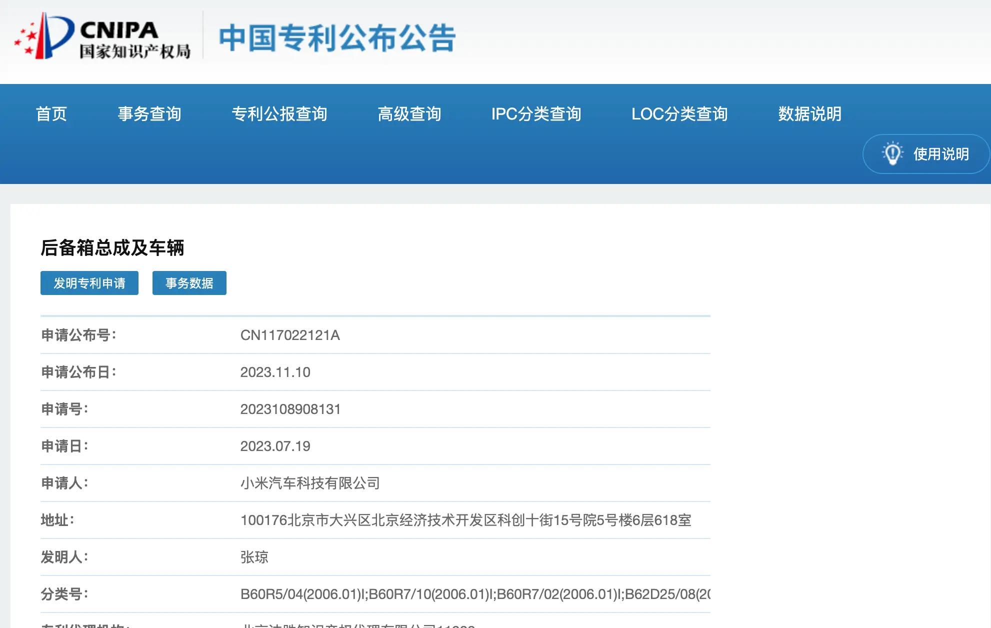This screenshot has height=628, width=991.
Task: Click the 申请公布号 label
Action: click(x=78, y=335)
